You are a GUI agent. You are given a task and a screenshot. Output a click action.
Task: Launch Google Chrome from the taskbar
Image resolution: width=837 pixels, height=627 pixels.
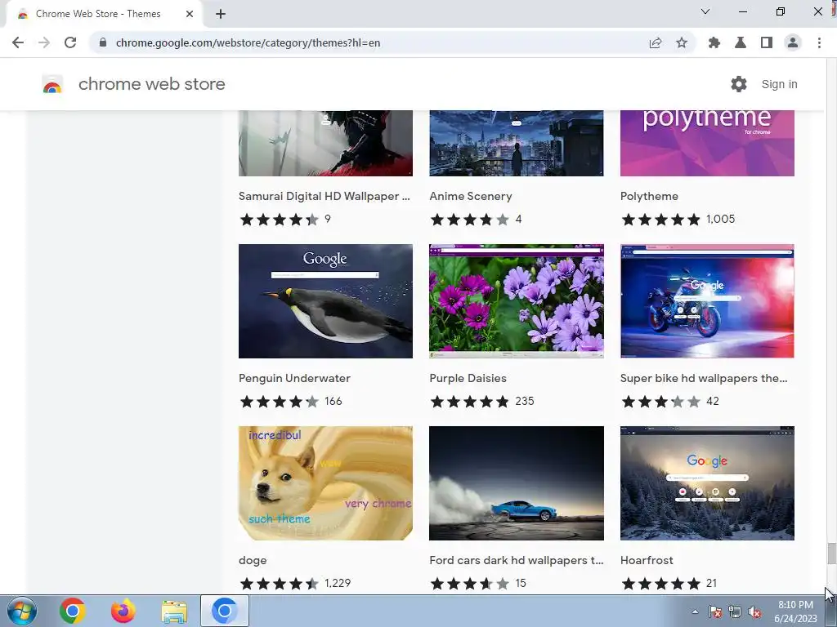click(73, 611)
